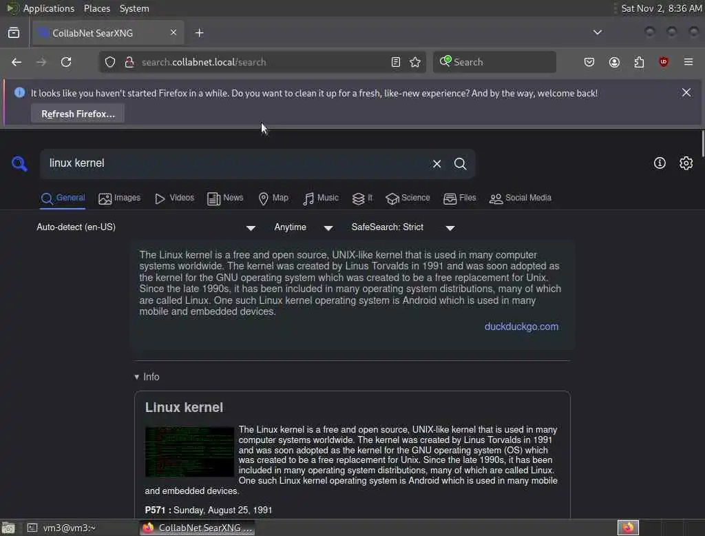Collapse the Info section triangle
This screenshot has width=705, height=536.
click(137, 377)
